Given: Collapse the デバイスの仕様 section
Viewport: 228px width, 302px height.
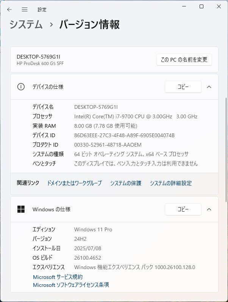Looking at the screenshot, I should tap(209, 87).
